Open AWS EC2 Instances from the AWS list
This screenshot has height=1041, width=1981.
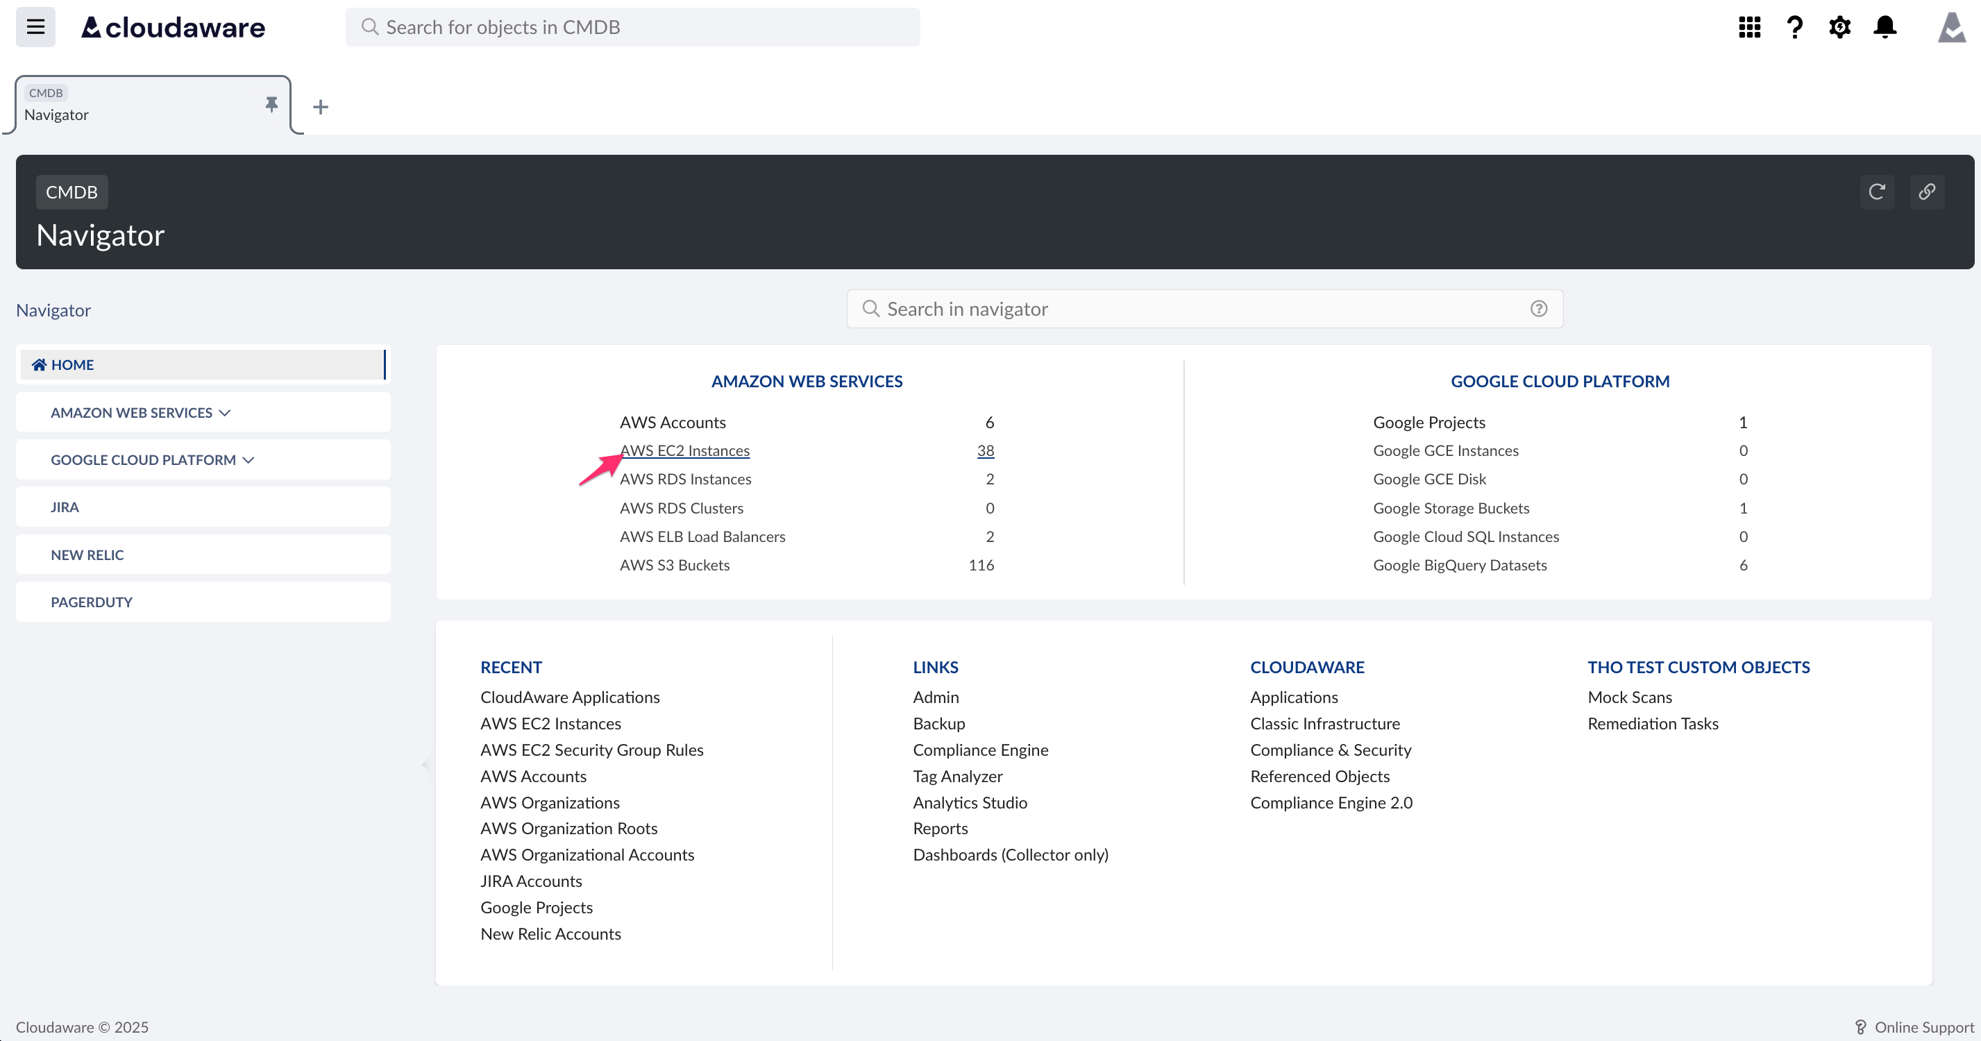click(684, 450)
